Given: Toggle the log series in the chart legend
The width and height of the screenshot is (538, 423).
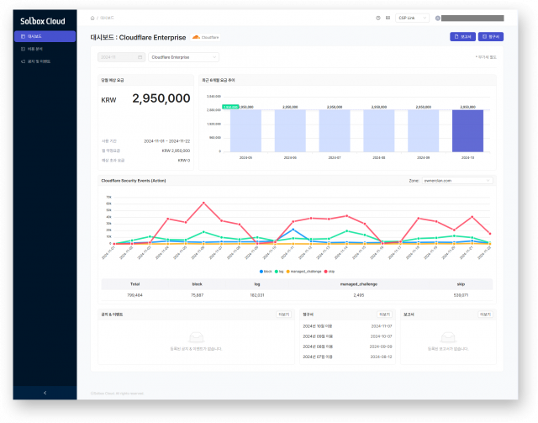Looking at the screenshot, I should [279, 272].
